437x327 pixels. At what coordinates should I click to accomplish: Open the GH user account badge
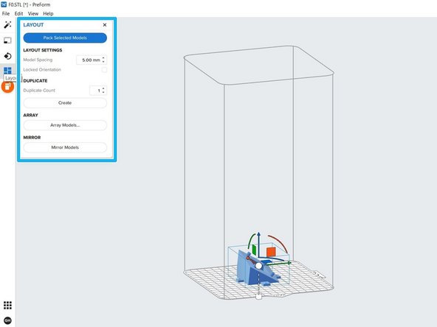coord(7,320)
